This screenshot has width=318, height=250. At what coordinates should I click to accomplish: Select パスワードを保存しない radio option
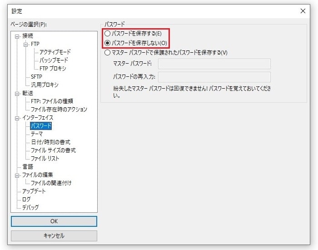(107, 43)
